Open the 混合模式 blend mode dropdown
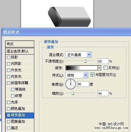Screen dimensions: 131x132 click(78, 55)
